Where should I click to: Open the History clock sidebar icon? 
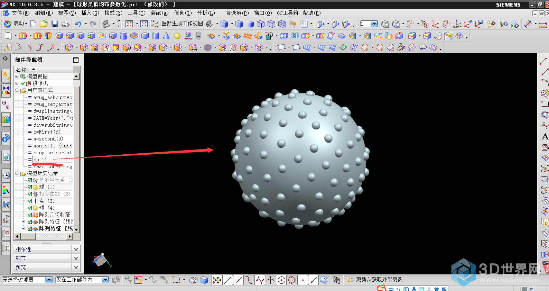pos(6,175)
